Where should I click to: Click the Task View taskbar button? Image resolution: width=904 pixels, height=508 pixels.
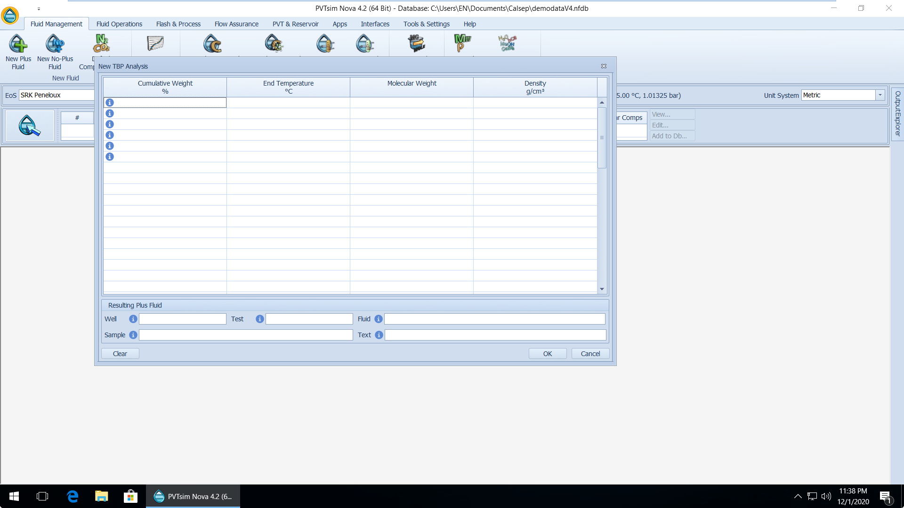coord(42,496)
